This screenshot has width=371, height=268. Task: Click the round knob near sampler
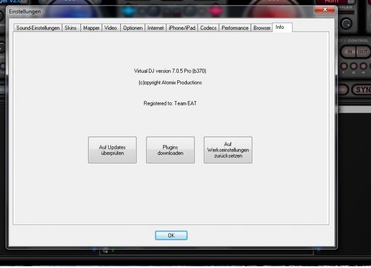click(346, 24)
